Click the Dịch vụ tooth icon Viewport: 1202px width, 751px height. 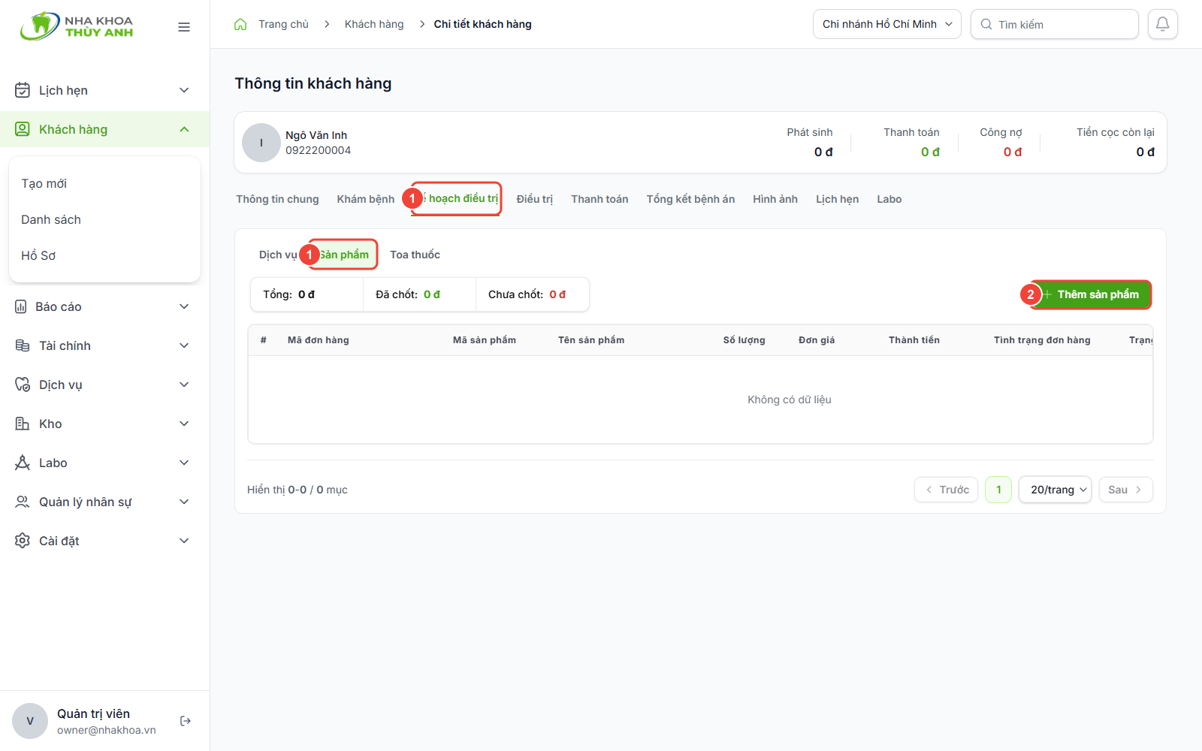(x=23, y=385)
